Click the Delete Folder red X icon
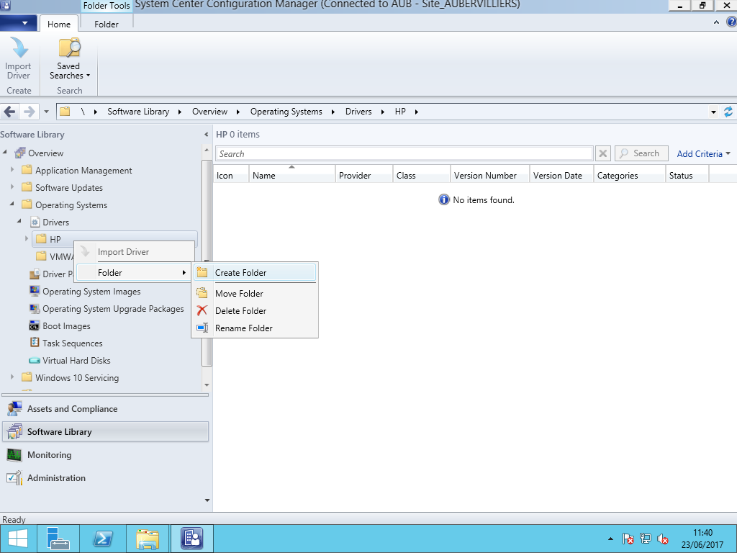The image size is (737, 553). point(202,310)
